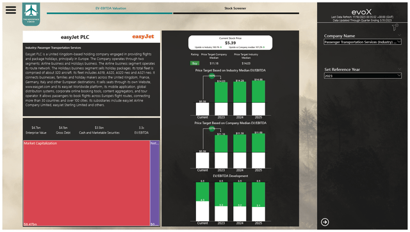The image size is (410, 232).
Task: Open the Set Reference Year dropdown
Action: pyautogui.click(x=363, y=75)
